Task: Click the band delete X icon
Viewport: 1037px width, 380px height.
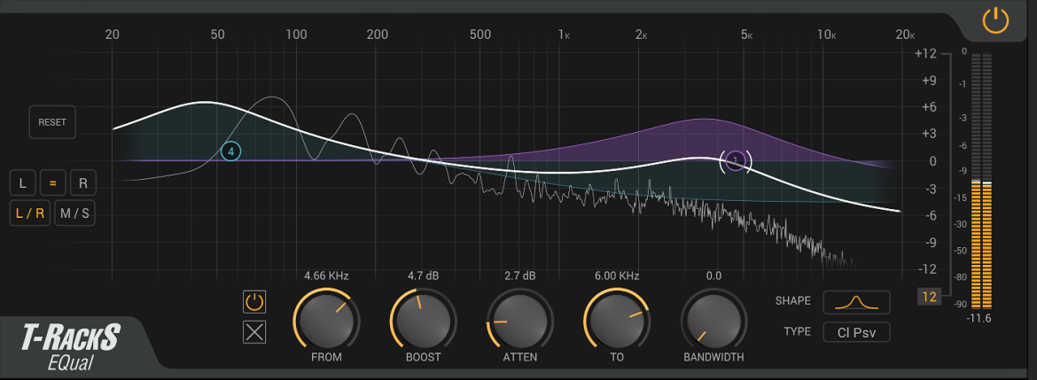Action: 254,332
